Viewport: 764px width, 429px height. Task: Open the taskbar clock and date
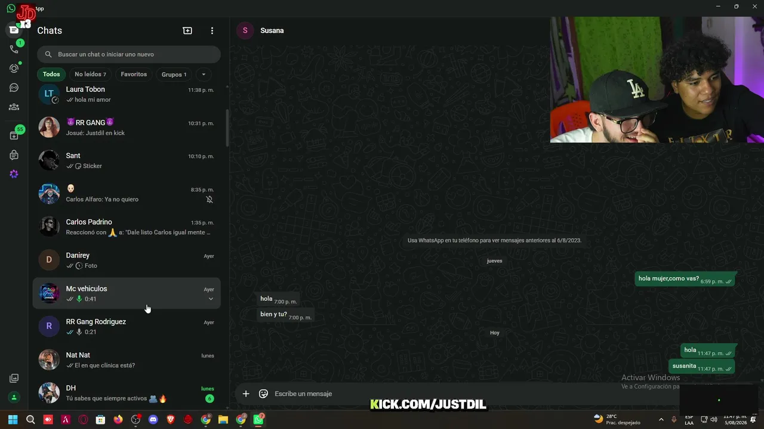pyautogui.click(x=735, y=419)
